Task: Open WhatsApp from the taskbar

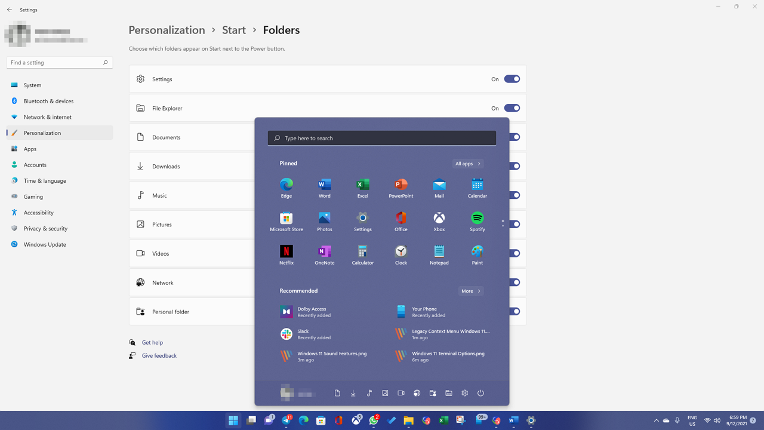Action: [374, 420]
